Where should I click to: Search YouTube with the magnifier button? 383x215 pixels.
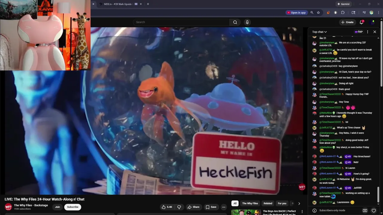(x=235, y=22)
